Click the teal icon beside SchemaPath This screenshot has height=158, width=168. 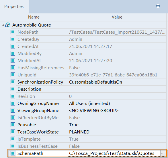coord(13,153)
